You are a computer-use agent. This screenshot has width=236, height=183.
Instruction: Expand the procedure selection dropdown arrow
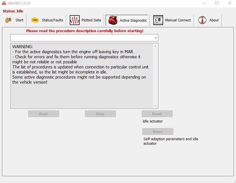tap(156, 38)
